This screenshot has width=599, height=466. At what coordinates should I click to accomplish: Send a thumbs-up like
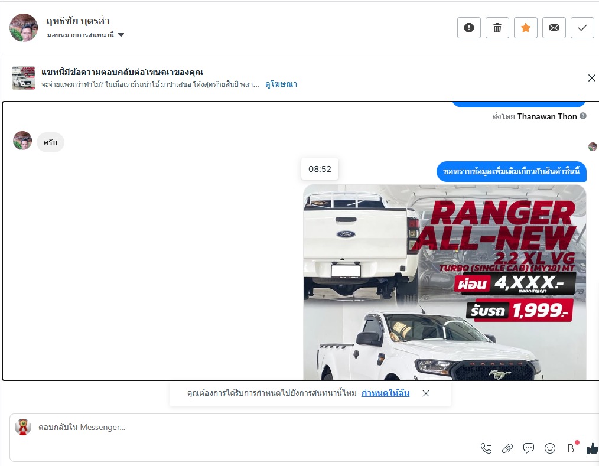tap(593, 448)
